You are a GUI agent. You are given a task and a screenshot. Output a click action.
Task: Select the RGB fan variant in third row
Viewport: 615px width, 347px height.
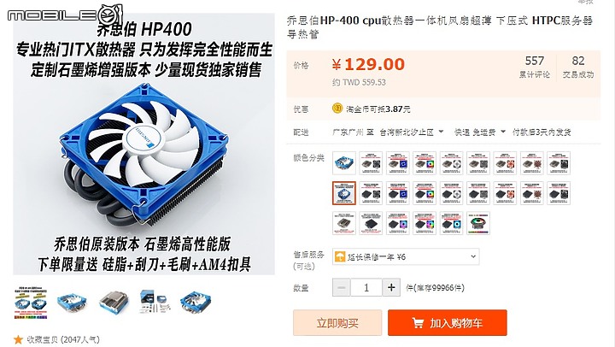click(x=478, y=223)
